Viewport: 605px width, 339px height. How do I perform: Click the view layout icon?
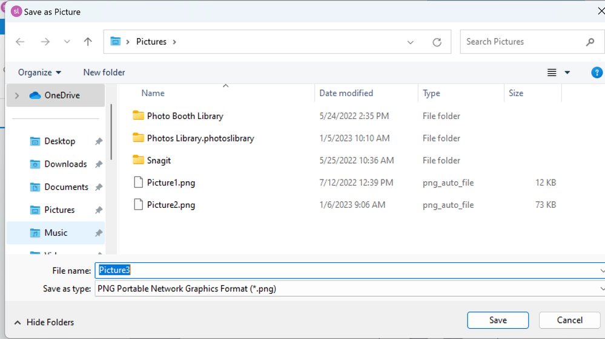(552, 73)
